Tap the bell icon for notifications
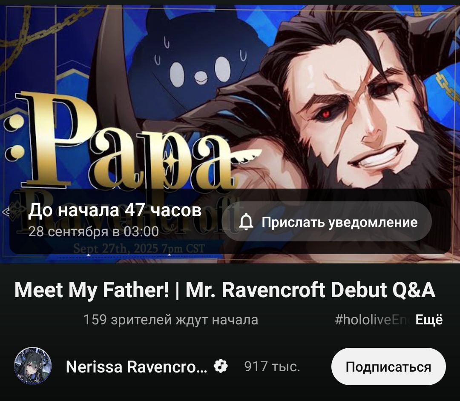This screenshot has width=460, height=401. [246, 222]
